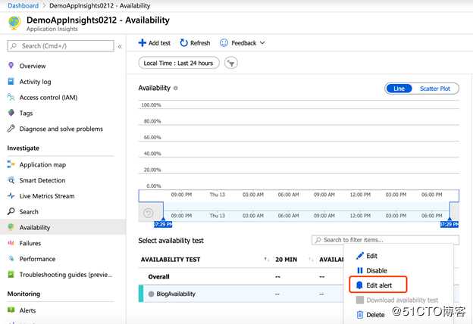
Task: Click the Performance icon in sidebar
Action: [11, 259]
